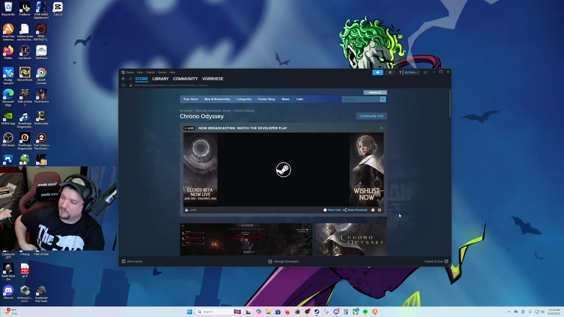Switch to the COMMUNITY tab
Screen dimensions: 564x317
(186, 79)
